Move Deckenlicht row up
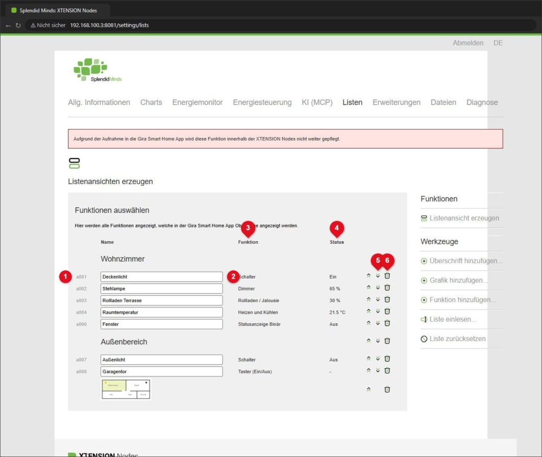 click(x=368, y=276)
